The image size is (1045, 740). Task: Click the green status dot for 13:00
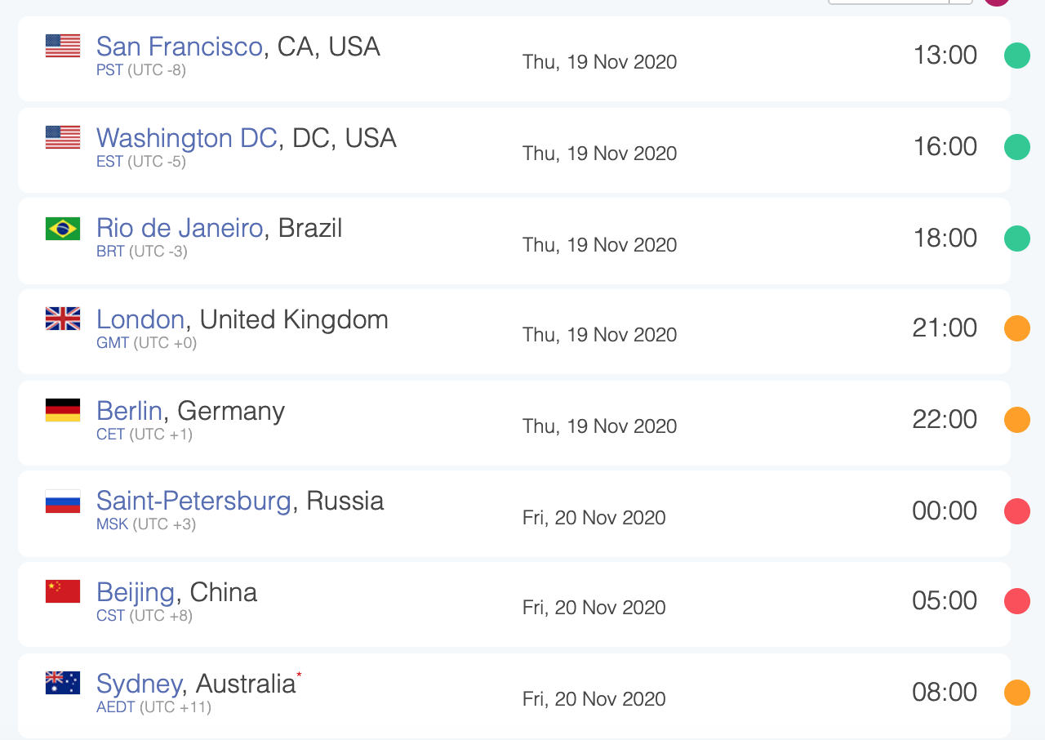[x=1017, y=56]
